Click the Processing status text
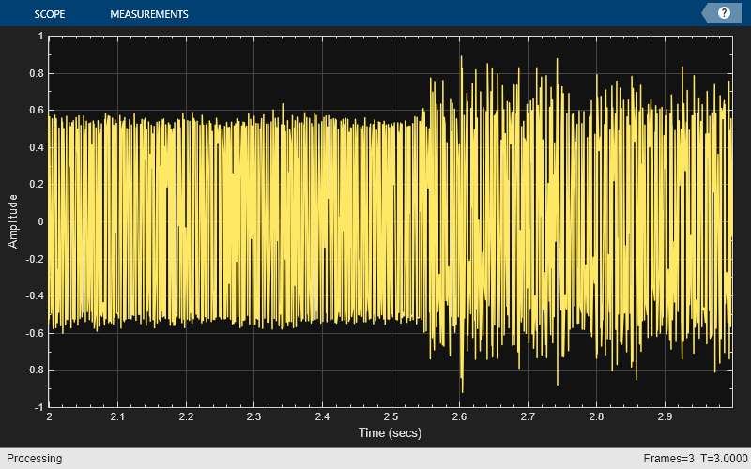 (34, 459)
